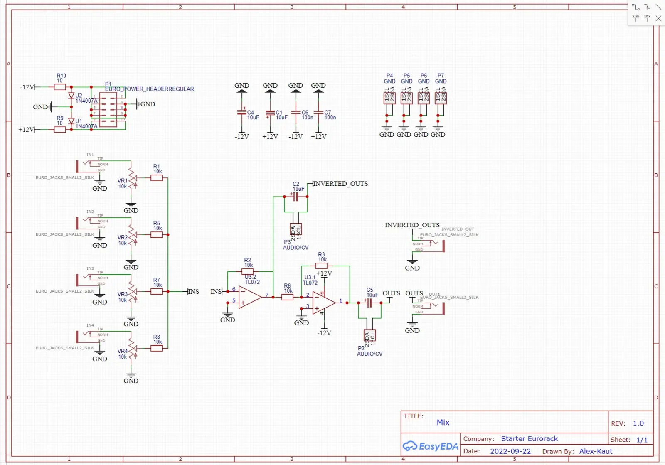
Task: Place a VCC power flag
Action: [636, 18]
